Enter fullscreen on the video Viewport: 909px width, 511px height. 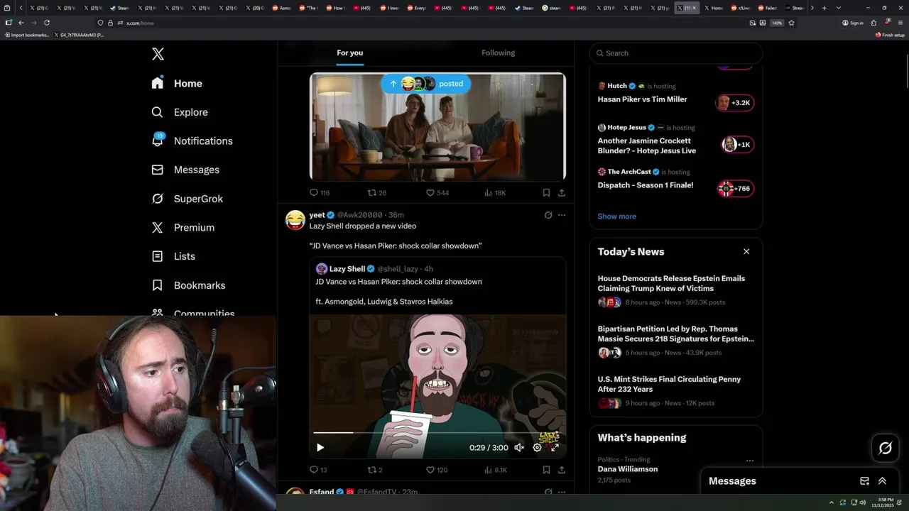(x=555, y=447)
